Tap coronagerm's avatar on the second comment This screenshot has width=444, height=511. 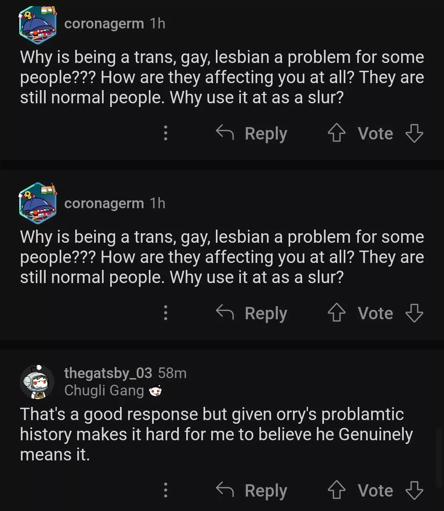(x=38, y=203)
